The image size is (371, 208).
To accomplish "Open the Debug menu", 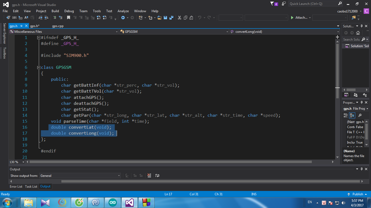I will (x=69, y=11).
